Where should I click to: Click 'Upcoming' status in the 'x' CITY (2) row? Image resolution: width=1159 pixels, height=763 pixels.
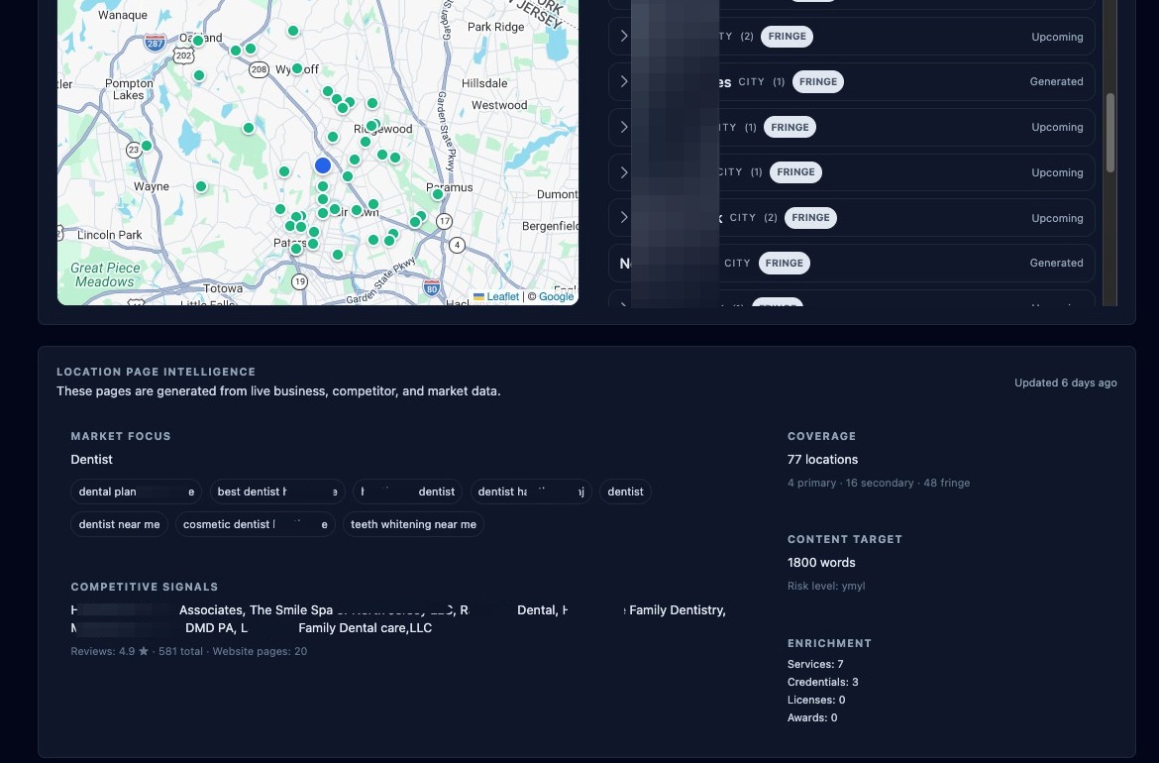click(x=1057, y=218)
